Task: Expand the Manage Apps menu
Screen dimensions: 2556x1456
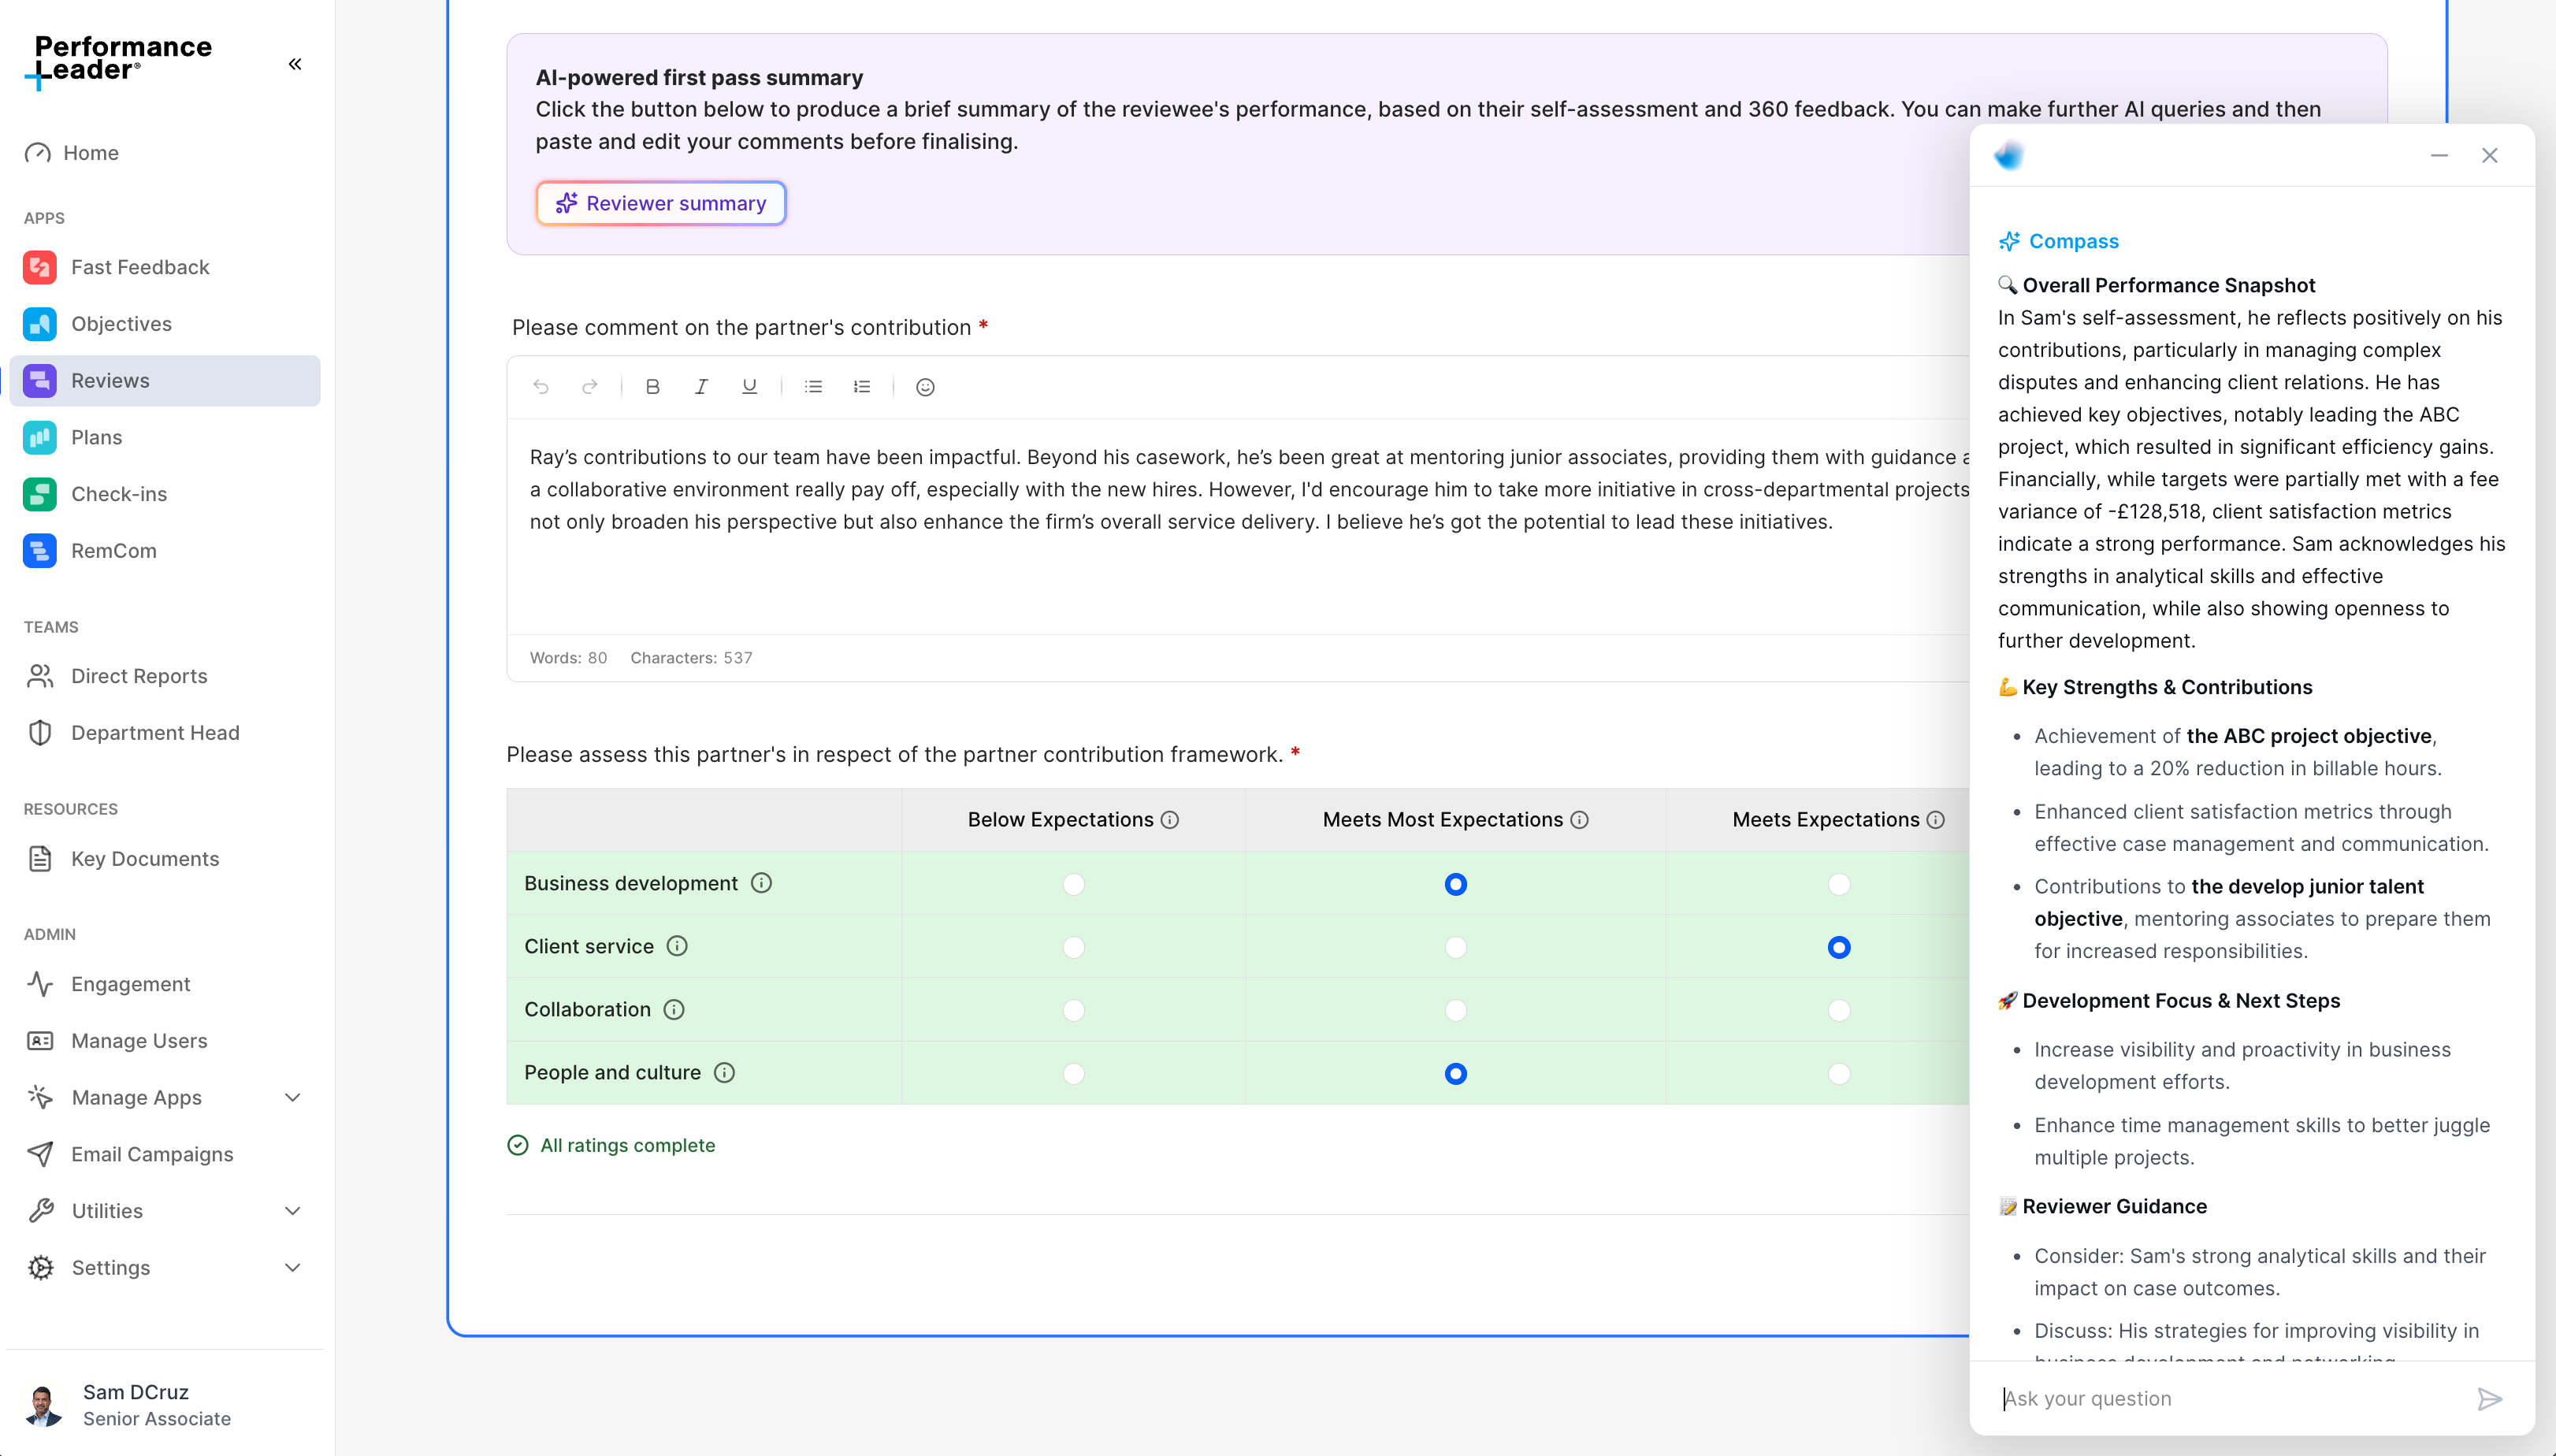Action: [x=292, y=1097]
